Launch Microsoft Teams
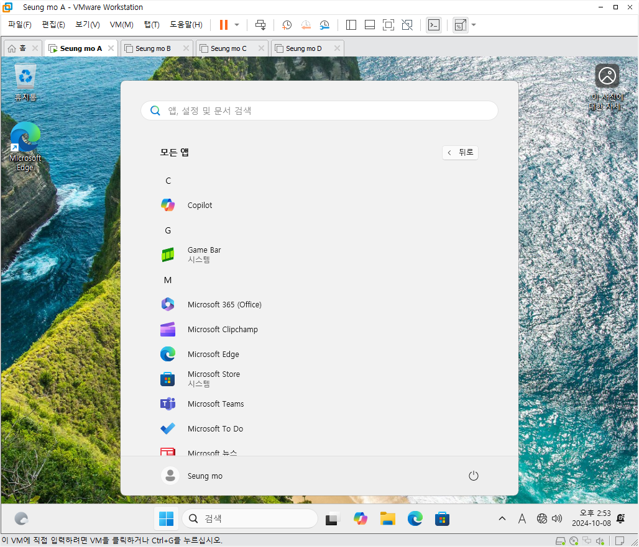The image size is (639, 547). click(319, 404)
